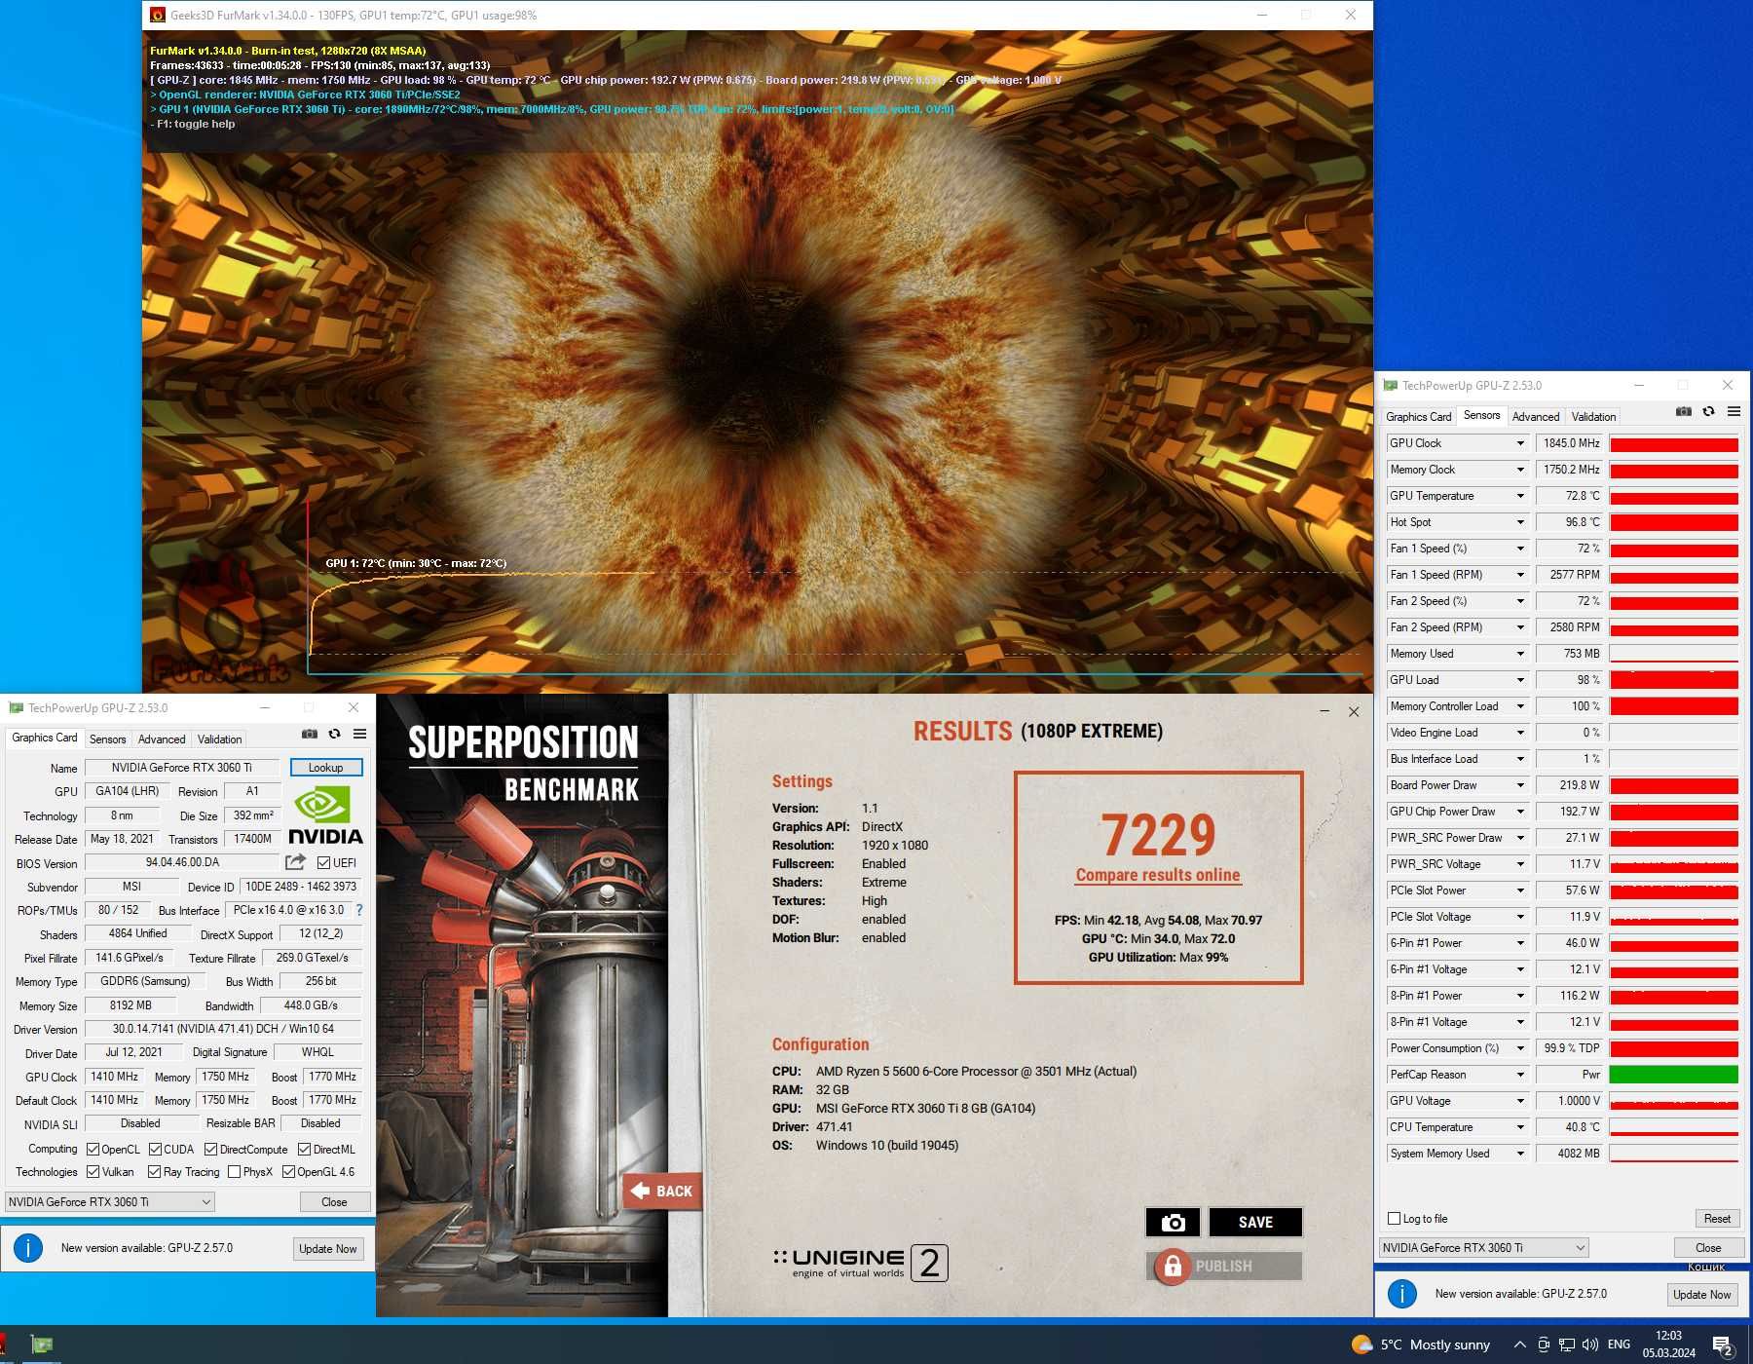The height and width of the screenshot is (1364, 1753).
Task: Click the PerfCap Reason green bar
Action: point(1673,1075)
